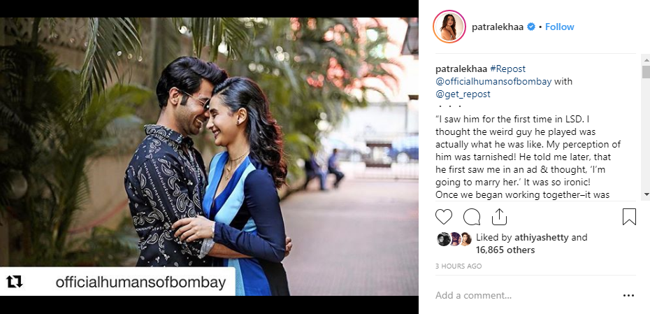Click the verified badge next to patralekhaa

point(531,27)
